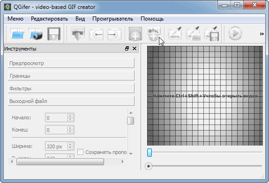This screenshot has height=183, width=269.
Task: Increase the Начало value with up arrow
Action: [x=70, y=116]
